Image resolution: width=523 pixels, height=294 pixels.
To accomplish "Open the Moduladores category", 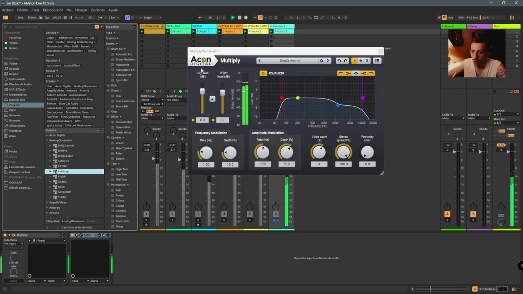I will 17,94.
